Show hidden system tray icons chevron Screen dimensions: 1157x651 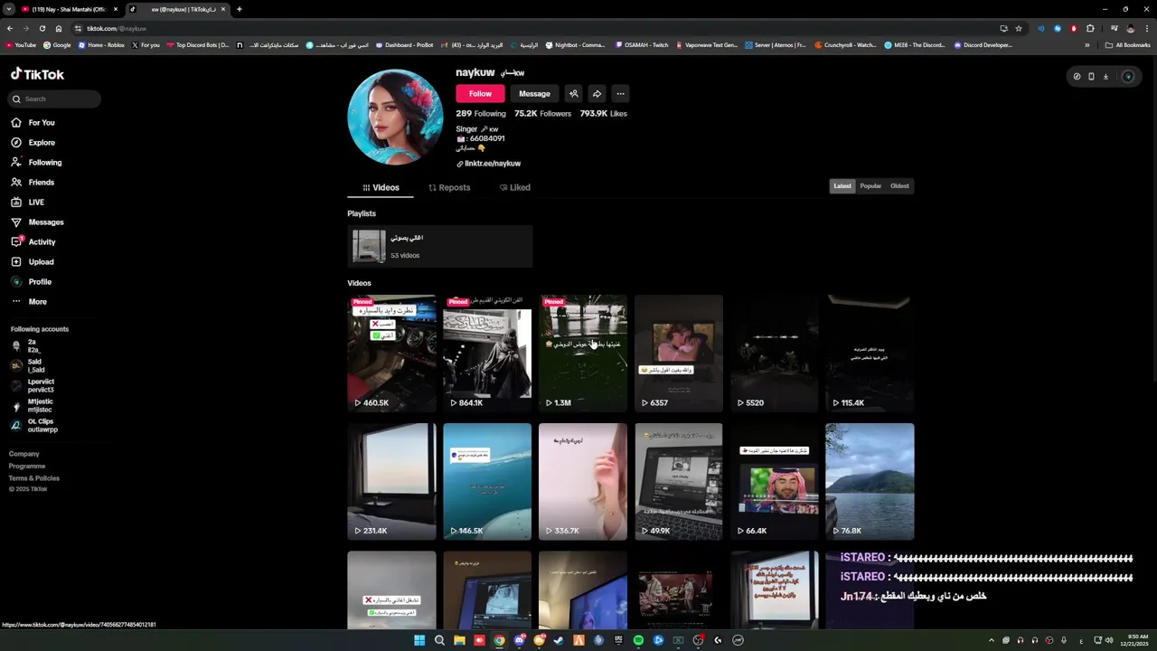(991, 640)
